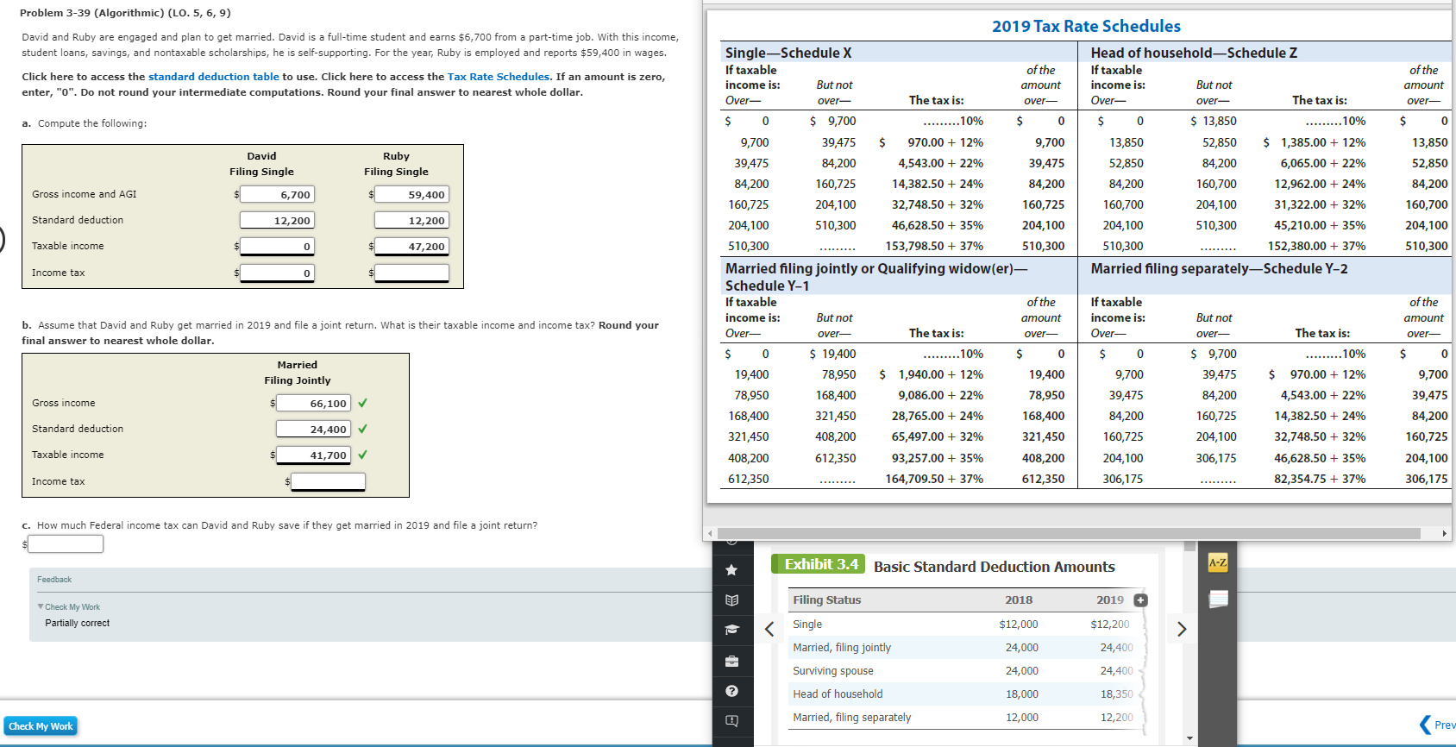1456x747 pixels.
Task: Click the Feedback label
Action: (54, 580)
